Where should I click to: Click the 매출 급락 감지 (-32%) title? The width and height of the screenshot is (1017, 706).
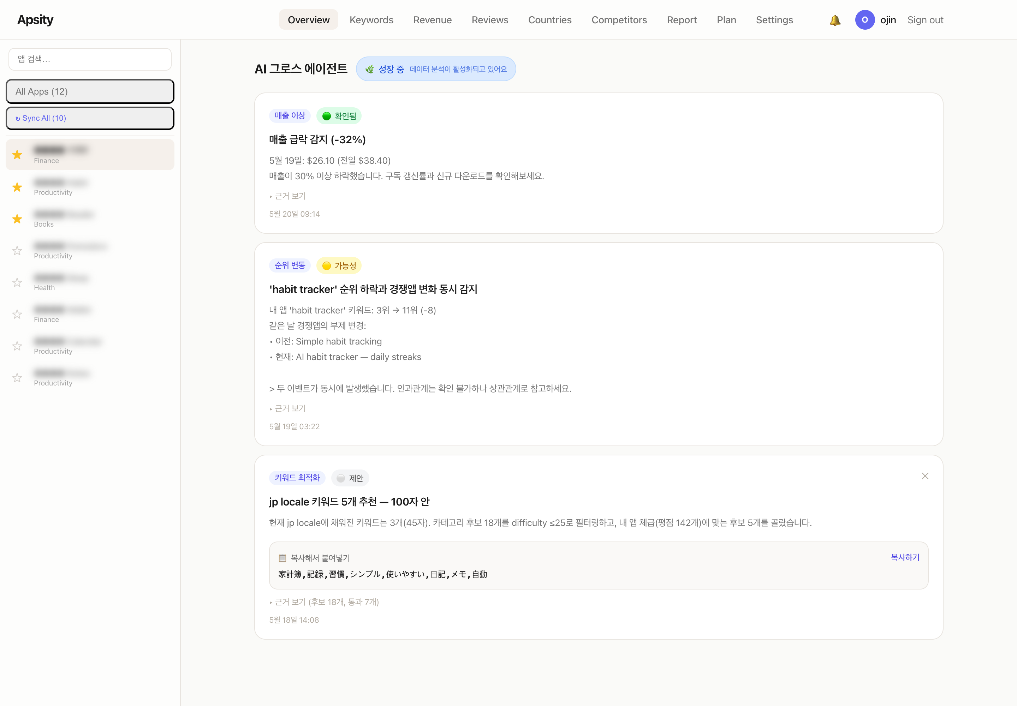[x=317, y=140]
